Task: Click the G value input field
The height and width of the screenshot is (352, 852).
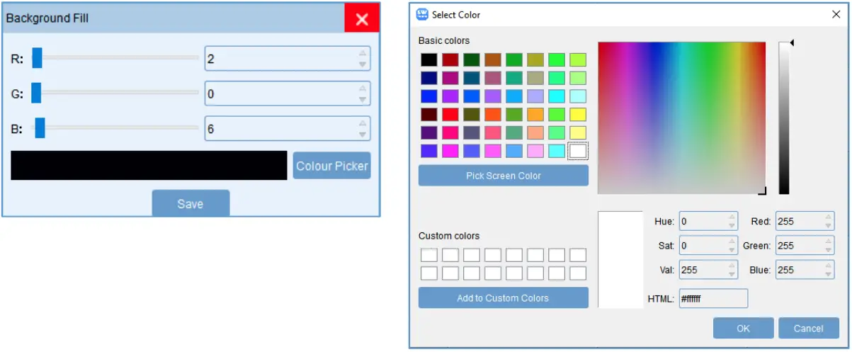Action: (280, 93)
